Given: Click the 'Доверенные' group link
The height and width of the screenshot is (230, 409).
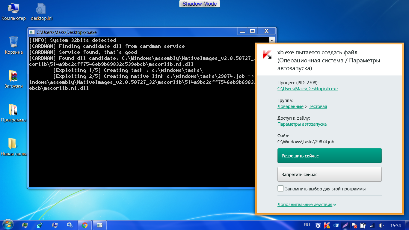Looking at the screenshot, I should coord(290,106).
